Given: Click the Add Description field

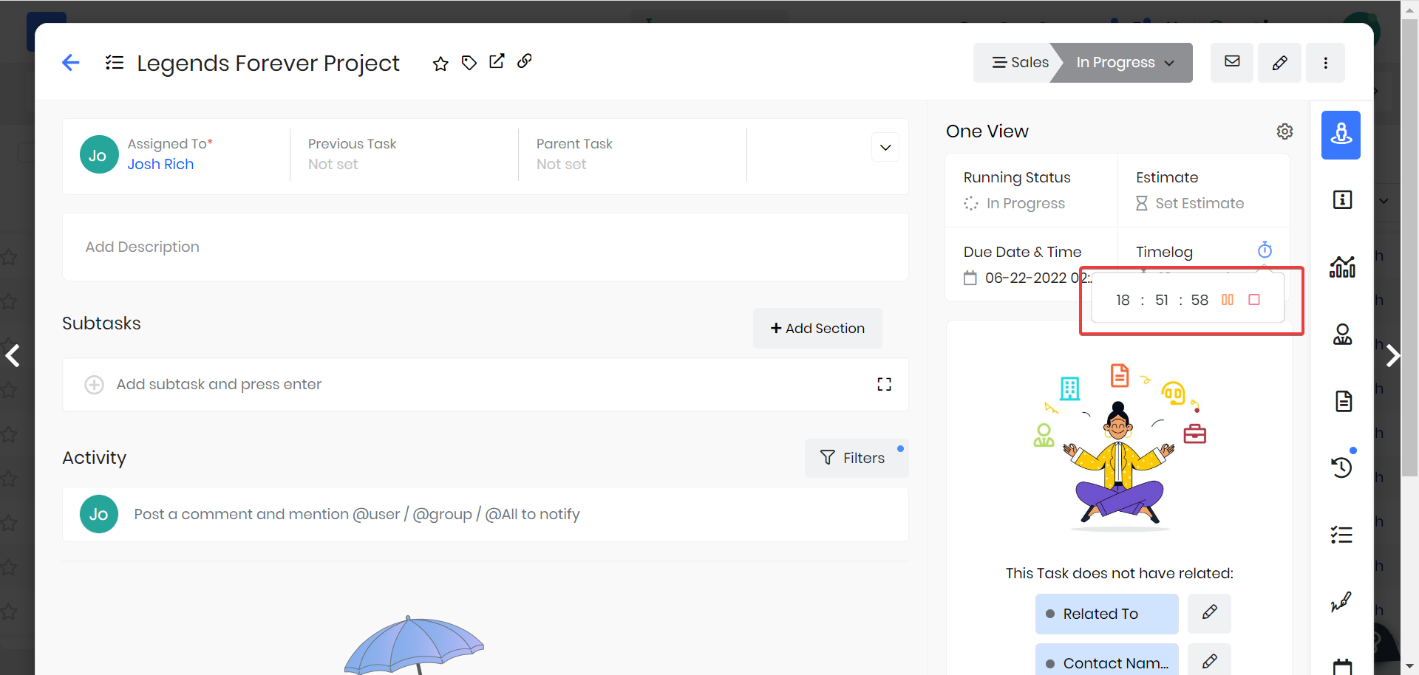Looking at the screenshot, I should point(143,247).
